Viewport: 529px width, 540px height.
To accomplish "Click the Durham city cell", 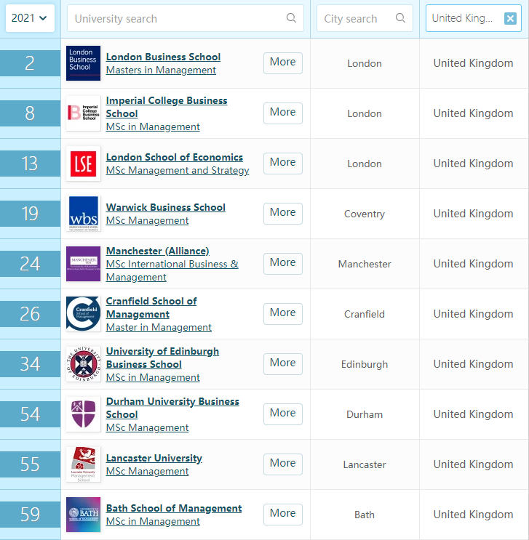I will point(365,414).
